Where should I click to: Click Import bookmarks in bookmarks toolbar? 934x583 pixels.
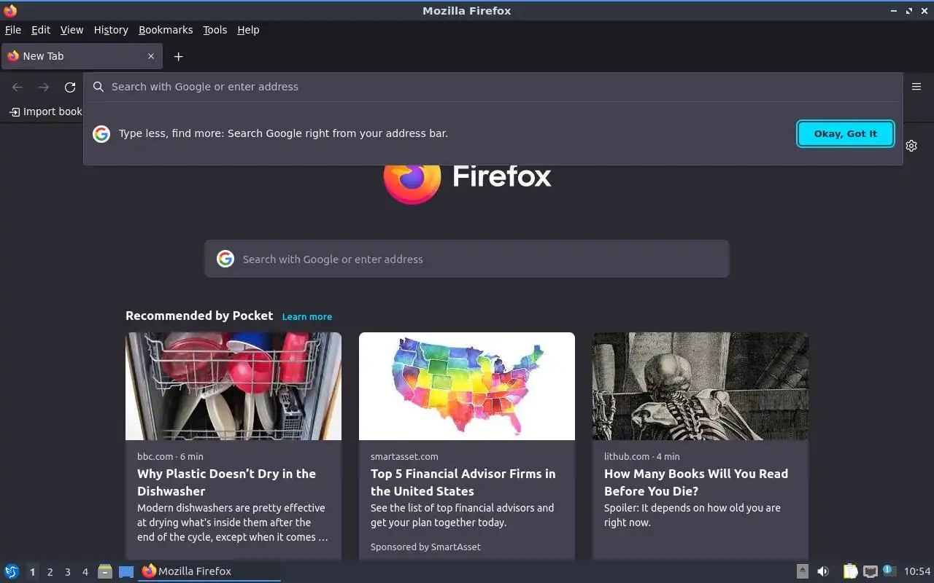coord(45,111)
